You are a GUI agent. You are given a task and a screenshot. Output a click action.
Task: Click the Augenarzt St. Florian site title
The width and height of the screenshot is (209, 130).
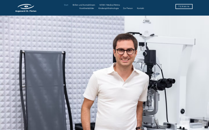pos(26,11)
